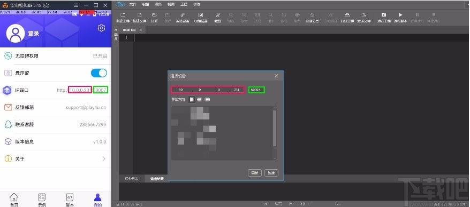Go to Home (首页) tab in emulator
The height and width of the screenshot is (207, 470).
14,200
